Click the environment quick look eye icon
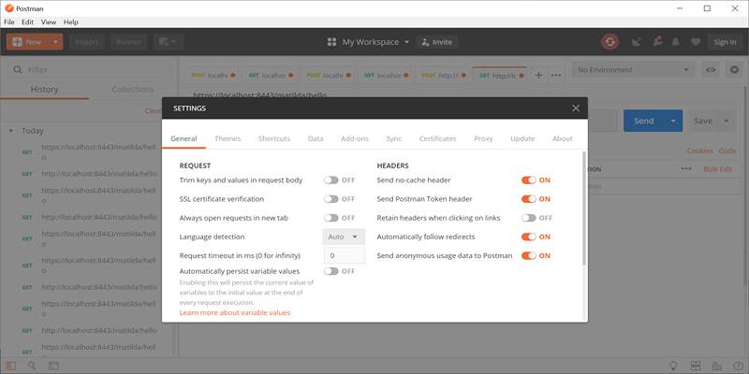749x374 pixels. [711, 70]
